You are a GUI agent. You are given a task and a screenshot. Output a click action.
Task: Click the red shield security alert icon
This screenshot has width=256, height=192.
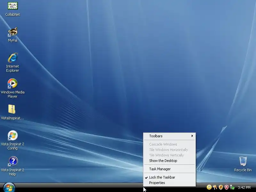click(227, 187)
